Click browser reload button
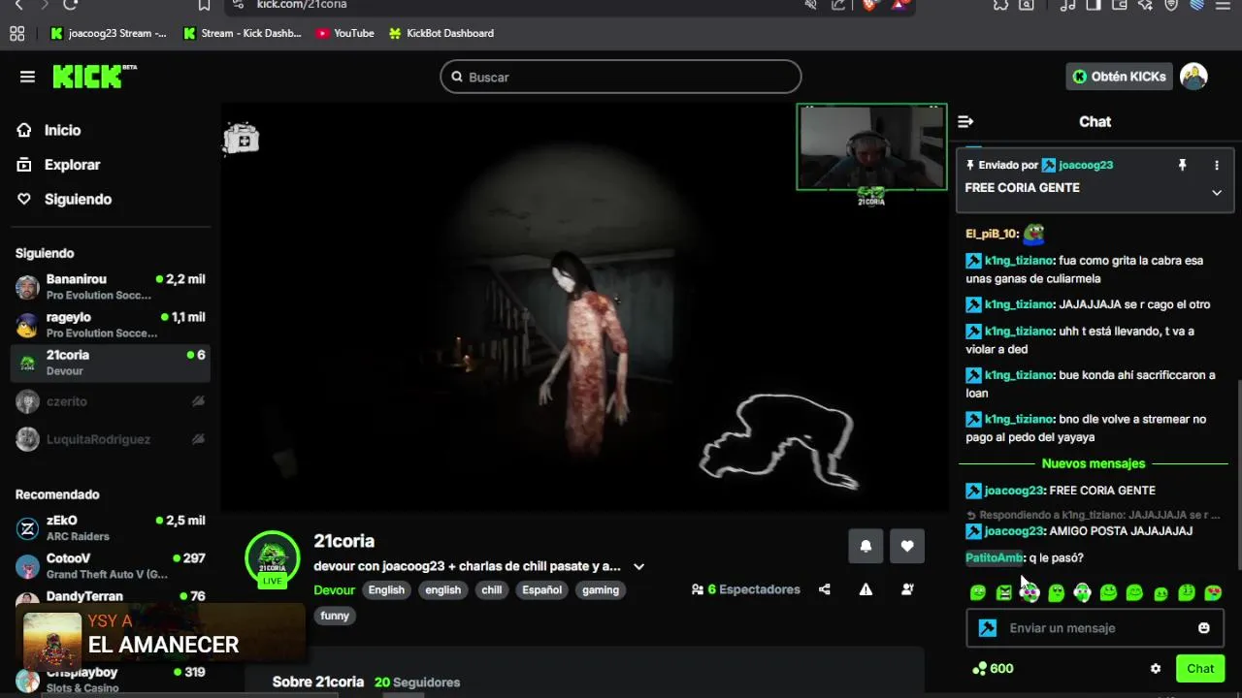This screenshot has width=1242, height=698. pyautogui.click(x=70, y=5)
